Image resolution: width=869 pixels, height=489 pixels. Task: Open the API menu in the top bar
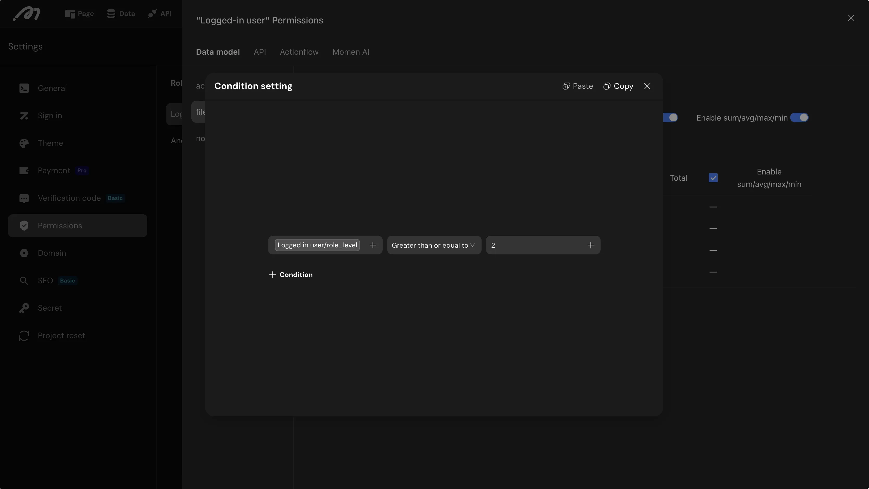pyautogui.click(x=160, y=14)
